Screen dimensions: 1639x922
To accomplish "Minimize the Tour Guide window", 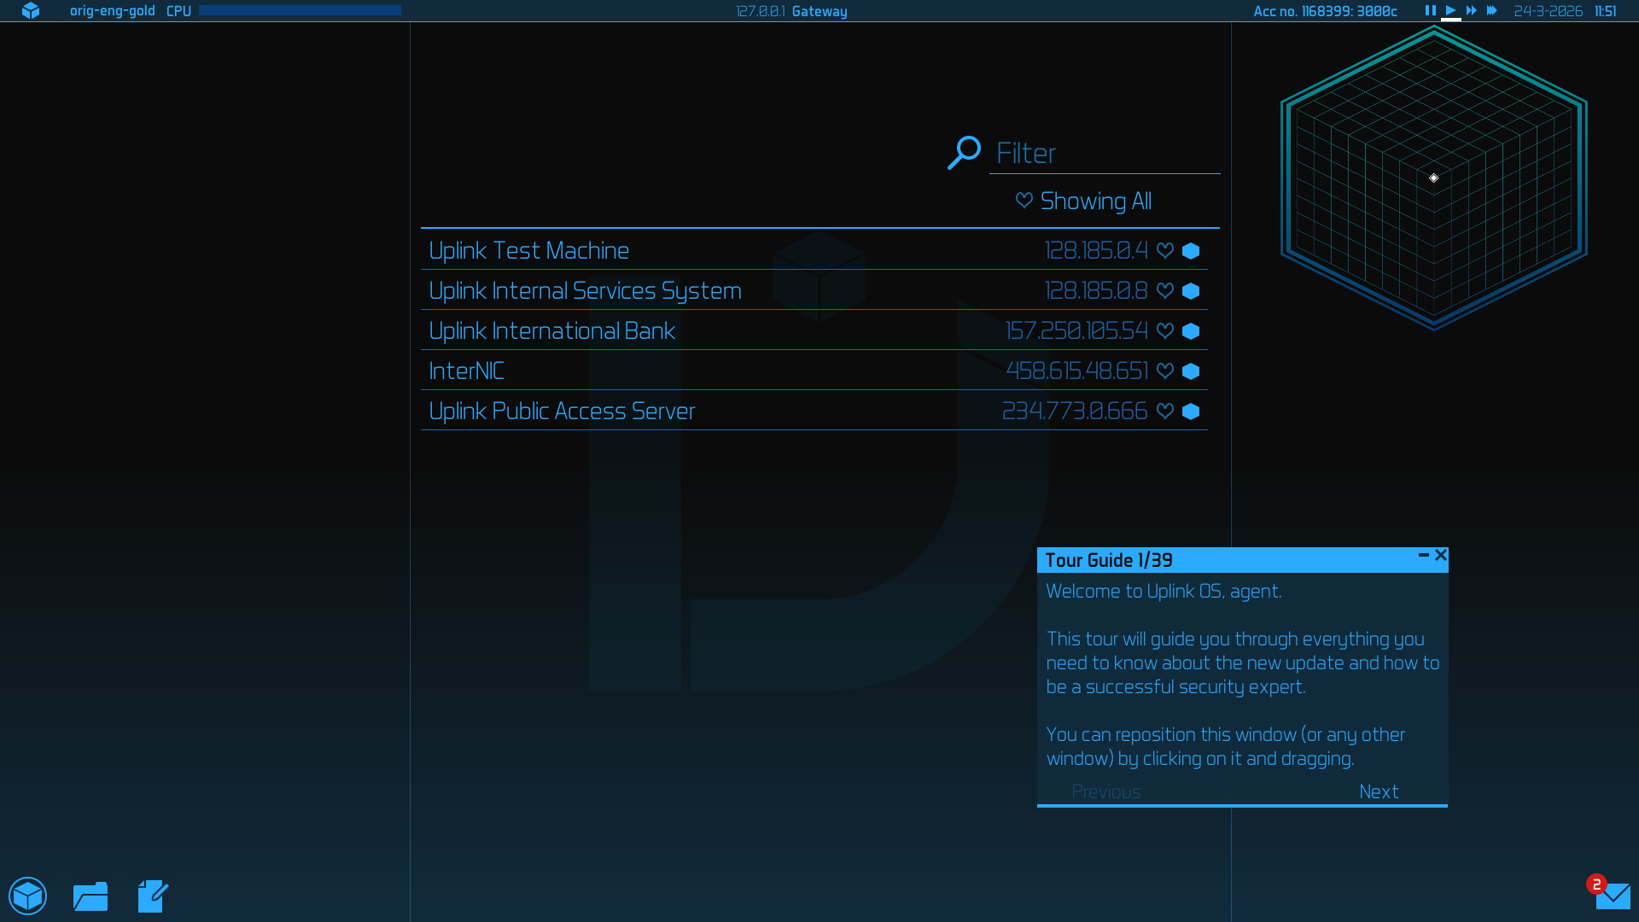I will click(1423, 555).
